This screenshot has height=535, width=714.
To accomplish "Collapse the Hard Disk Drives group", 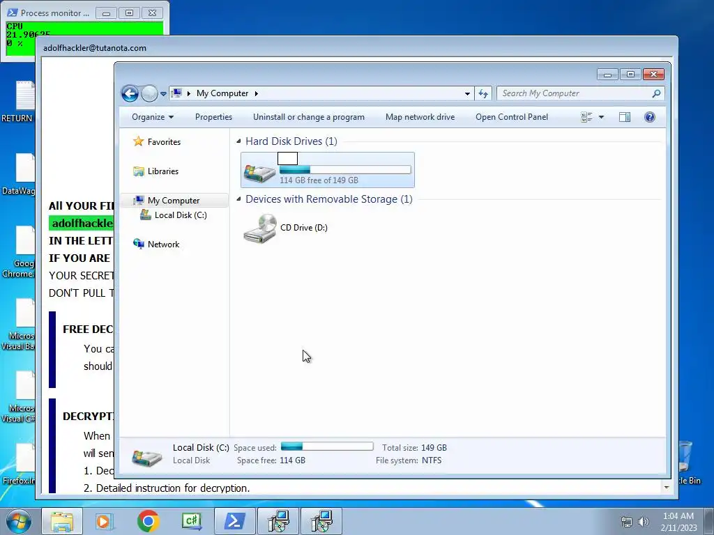I will tap(238, 141).
